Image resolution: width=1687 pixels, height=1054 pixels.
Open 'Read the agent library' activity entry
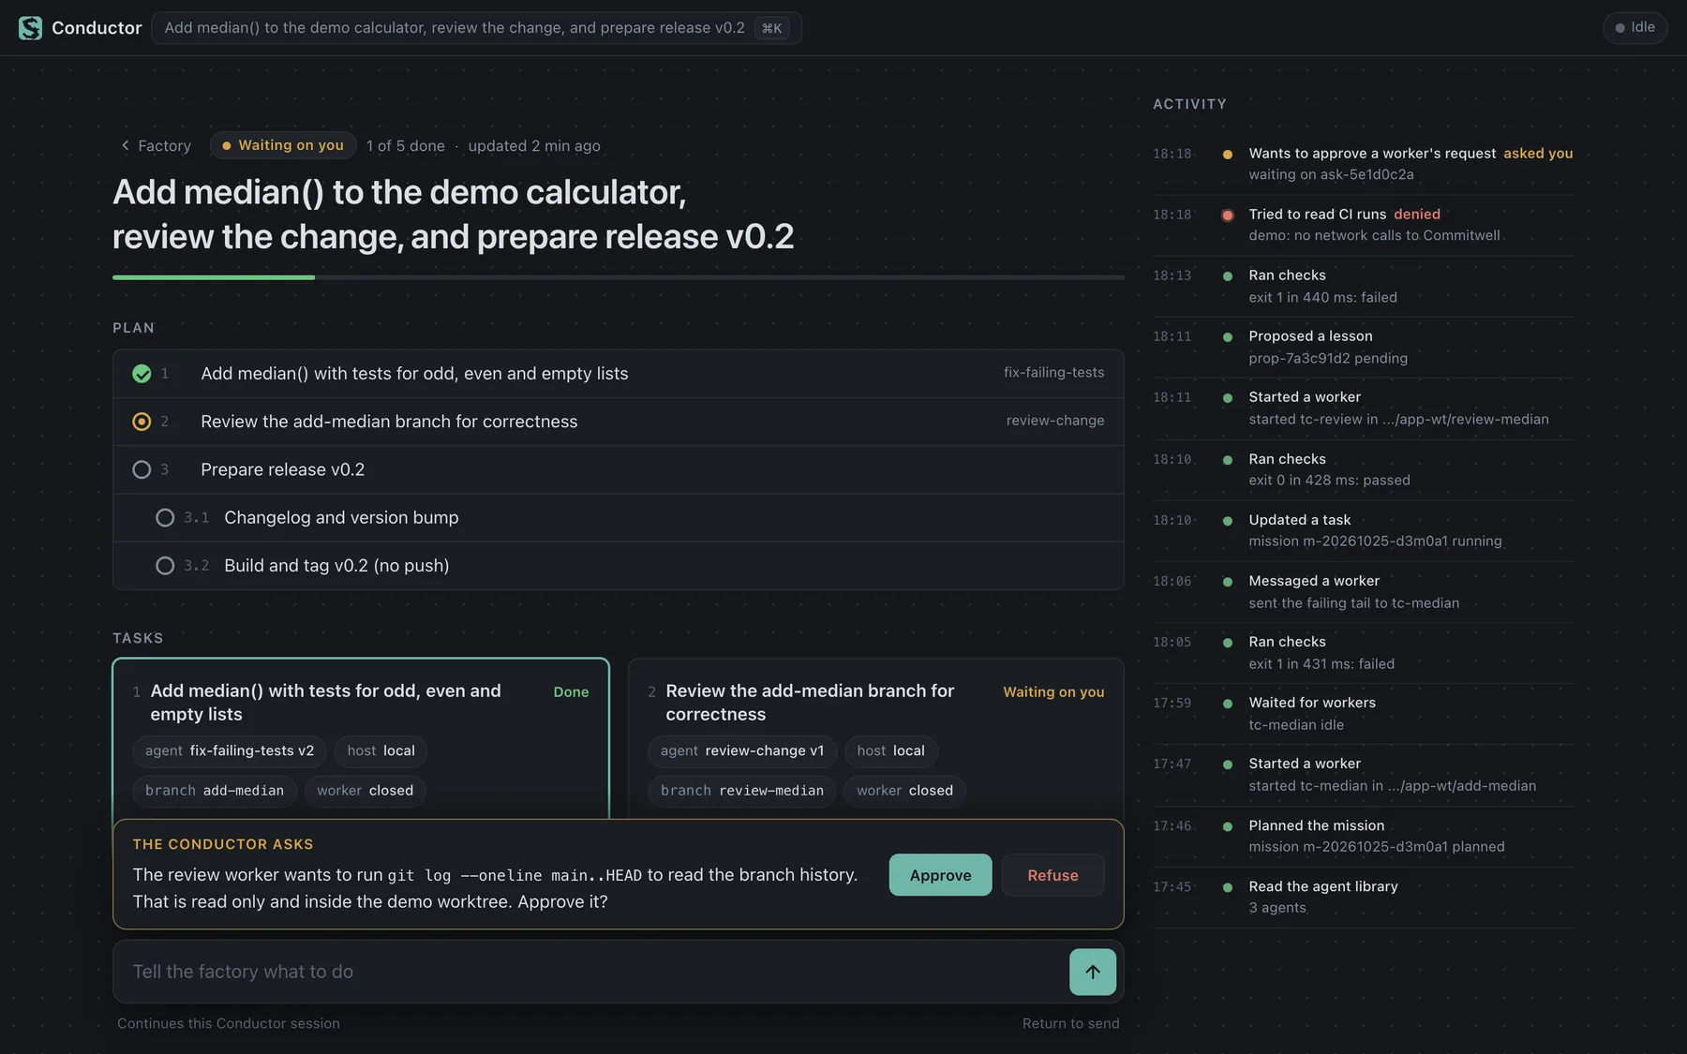[1364, 897]
